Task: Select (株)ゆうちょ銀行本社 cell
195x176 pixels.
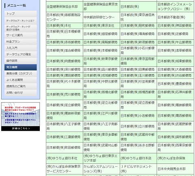Action: (65, 158)
